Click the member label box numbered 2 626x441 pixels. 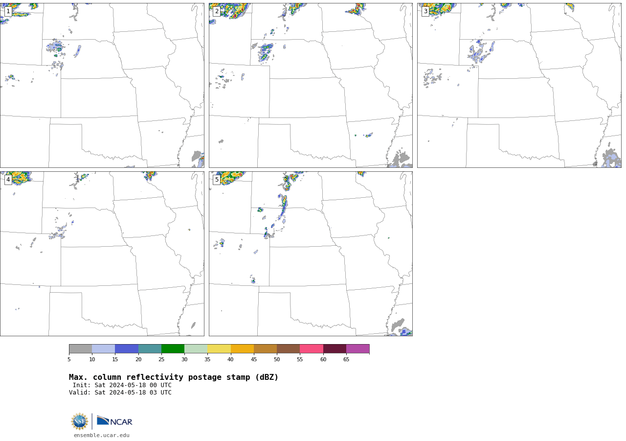coord(217,11)
